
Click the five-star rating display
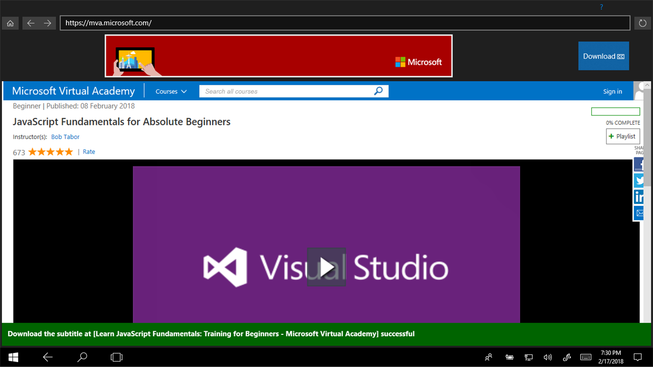click(50, 152)
